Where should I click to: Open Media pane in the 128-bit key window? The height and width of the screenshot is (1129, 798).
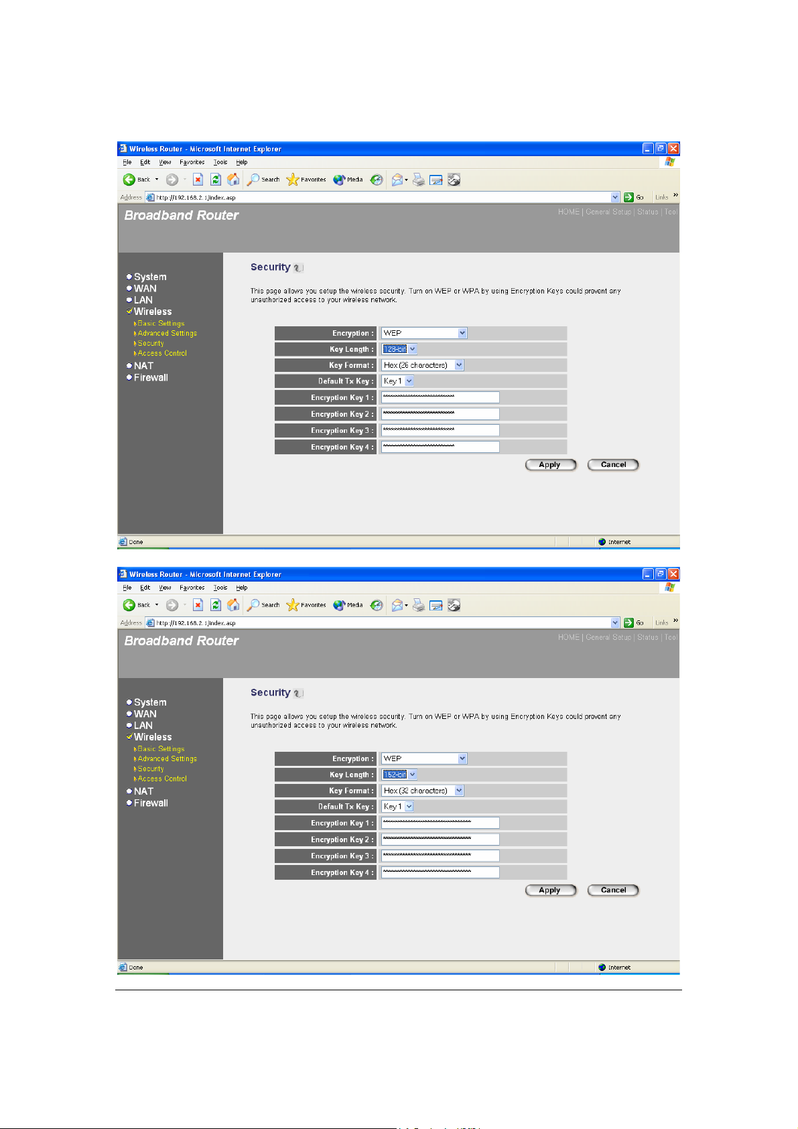(x=348, y=180)
